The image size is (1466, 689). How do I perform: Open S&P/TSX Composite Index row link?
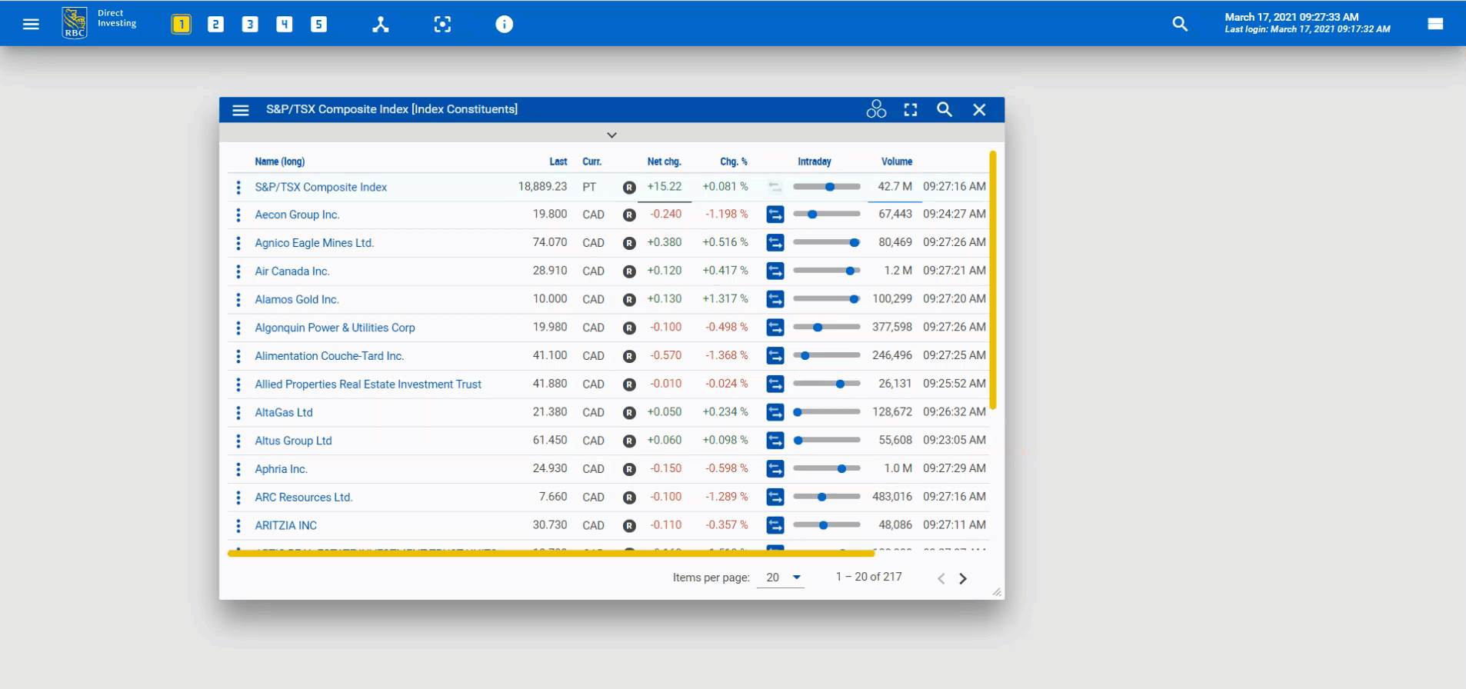pos(321,187)
